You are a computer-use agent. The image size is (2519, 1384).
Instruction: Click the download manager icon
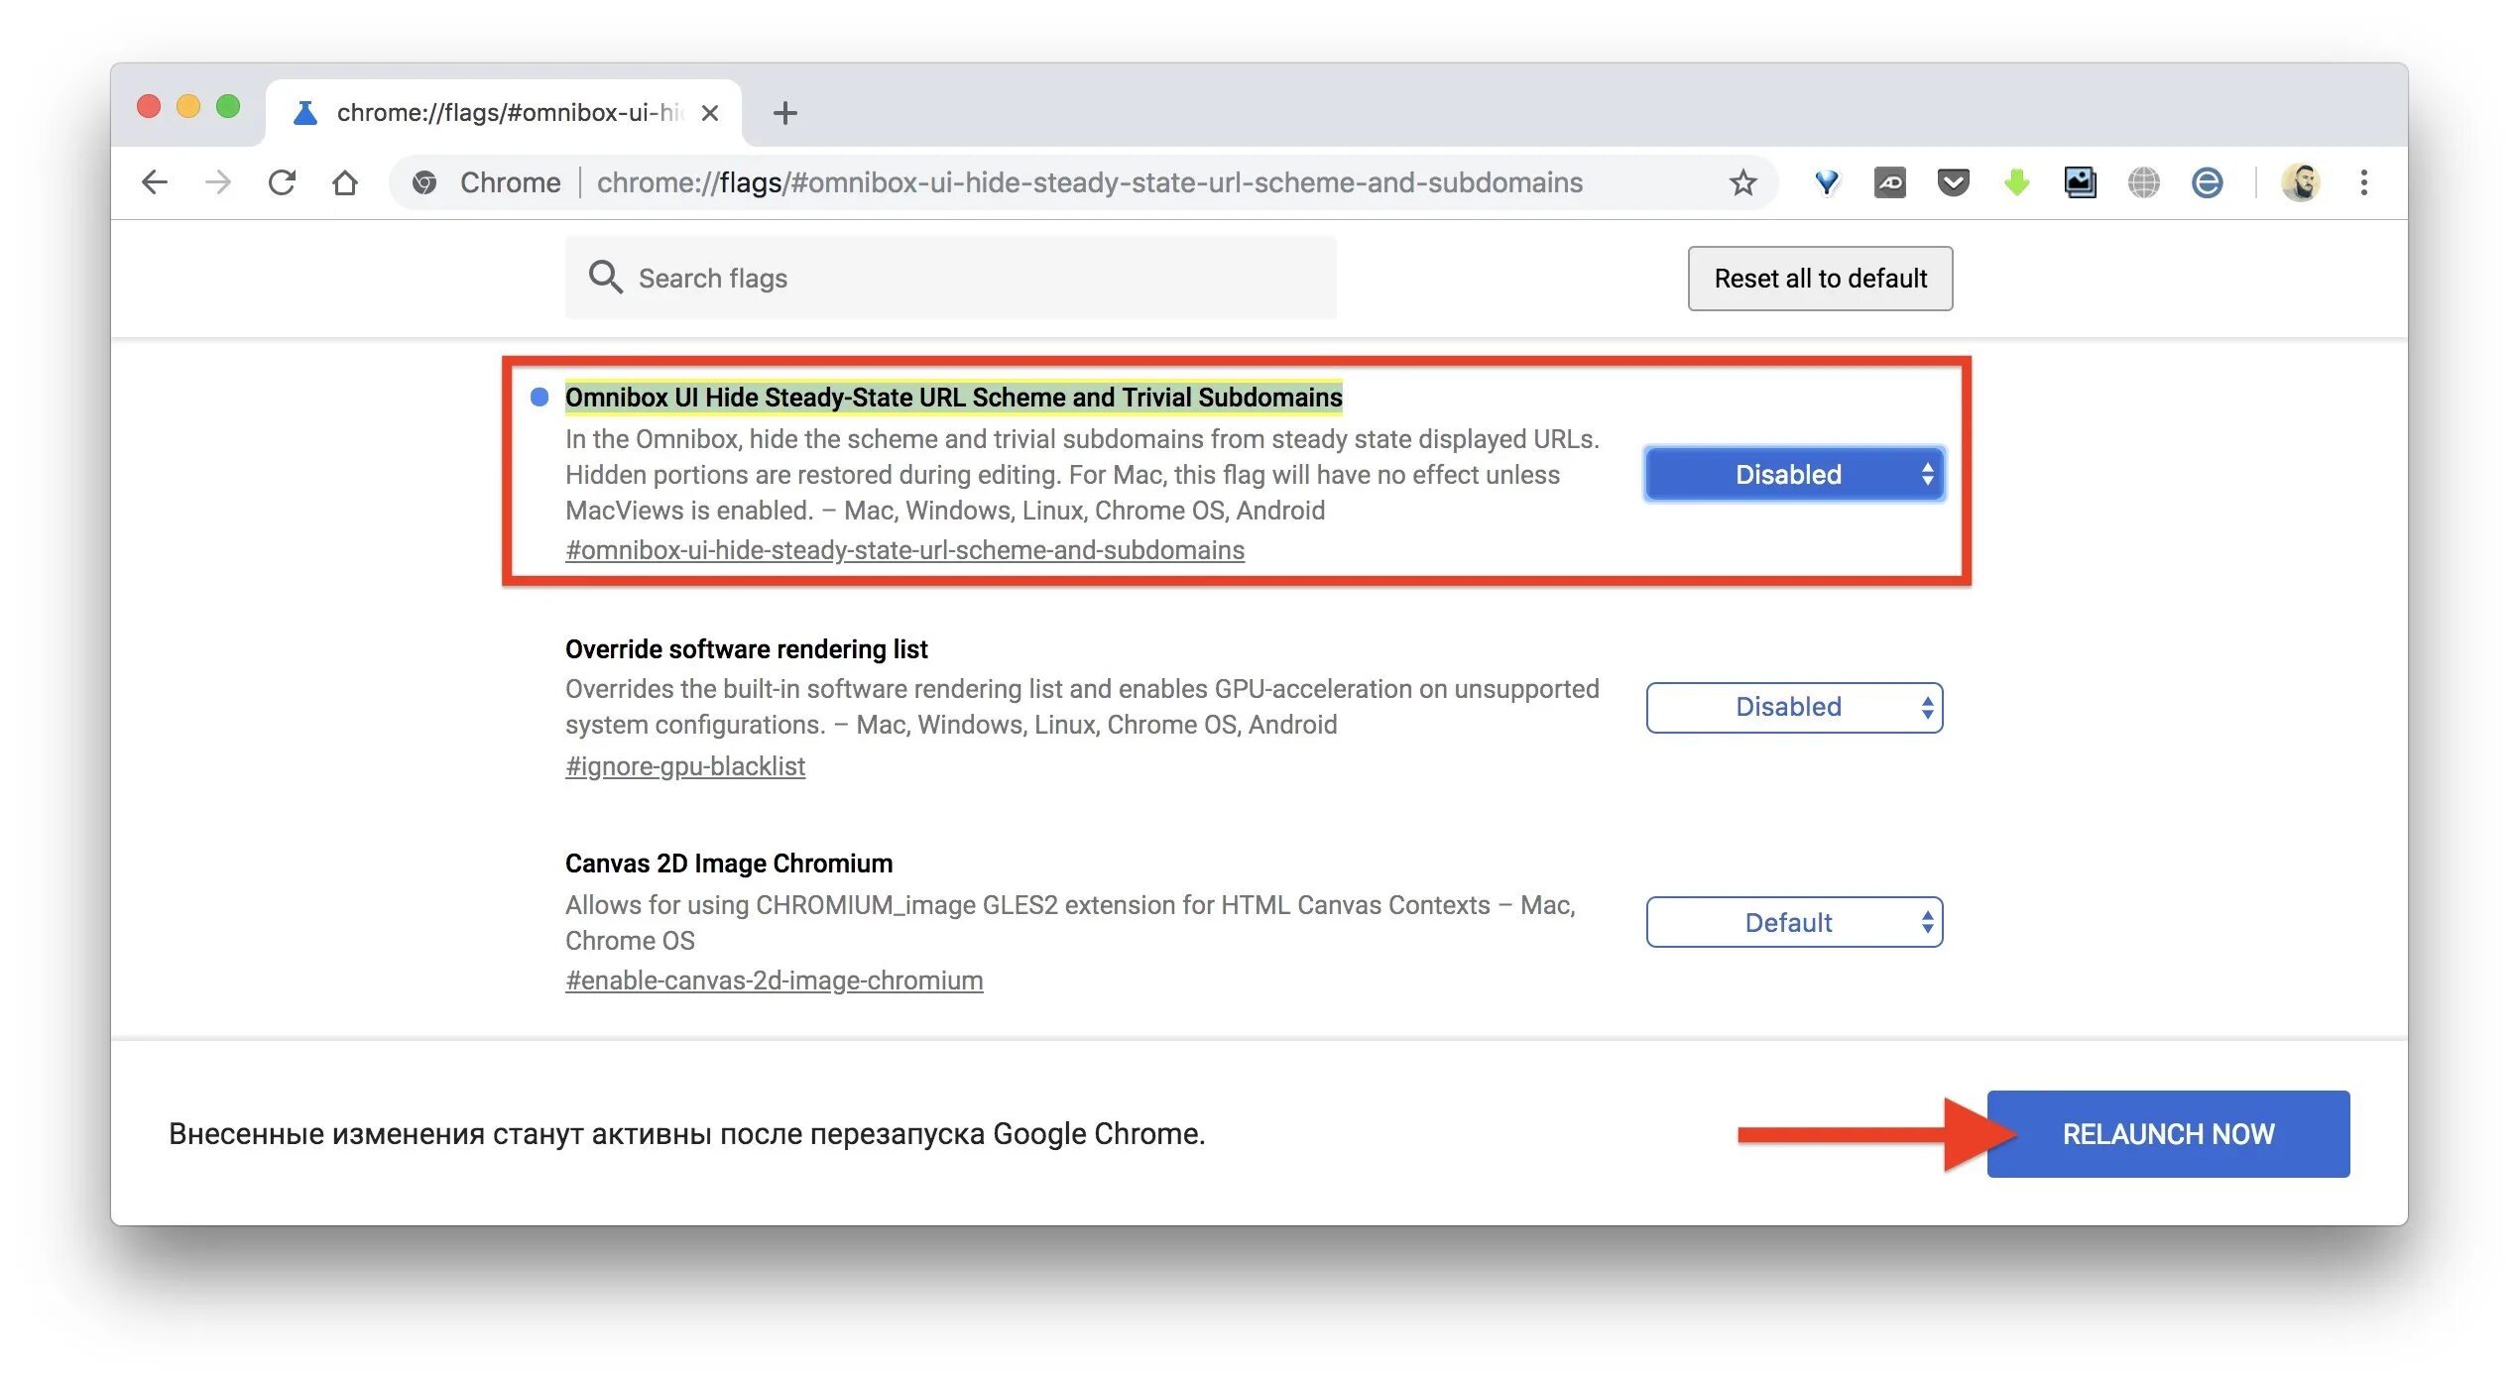2016,182
